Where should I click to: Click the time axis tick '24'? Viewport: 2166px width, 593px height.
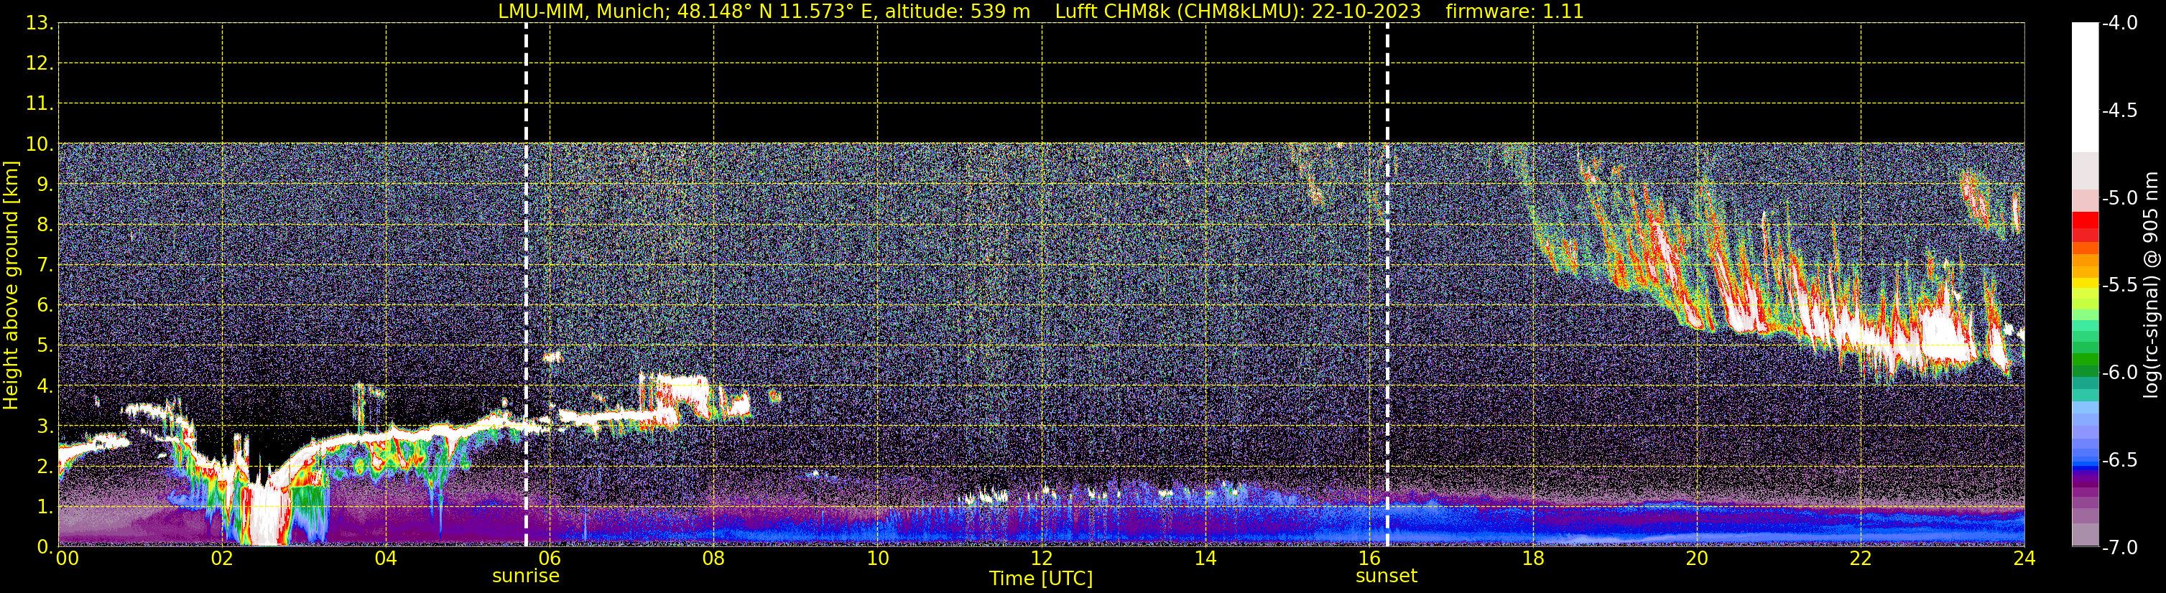point(2024,559)
